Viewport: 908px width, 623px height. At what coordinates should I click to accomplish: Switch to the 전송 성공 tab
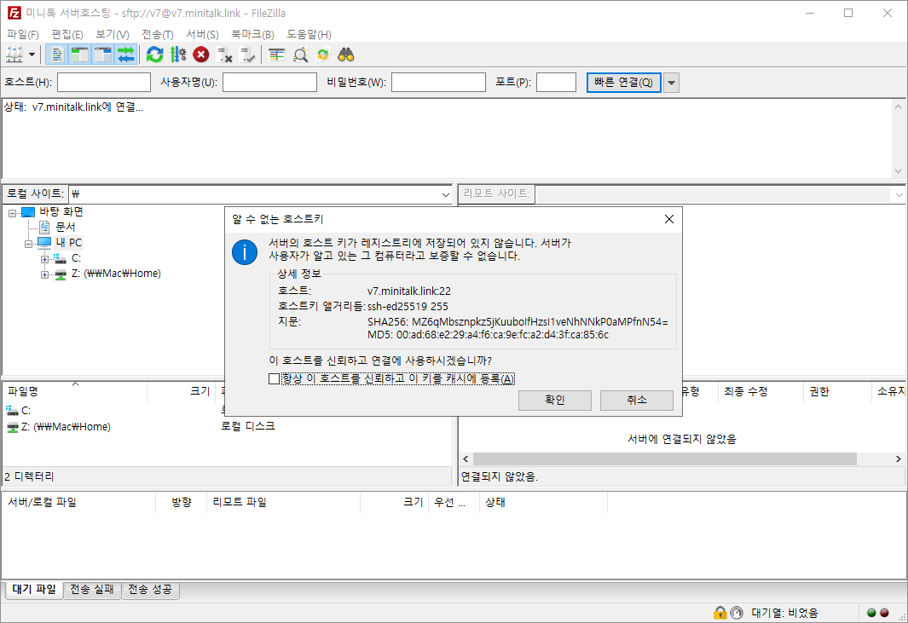(150, 590)
